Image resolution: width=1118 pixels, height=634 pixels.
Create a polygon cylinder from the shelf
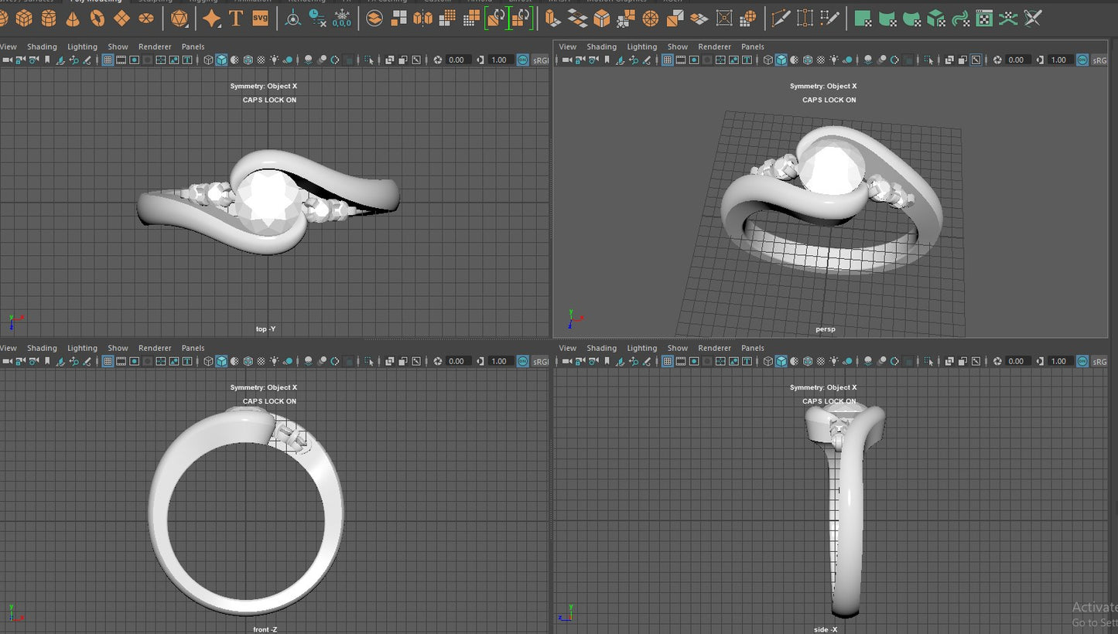pos(49,18)
